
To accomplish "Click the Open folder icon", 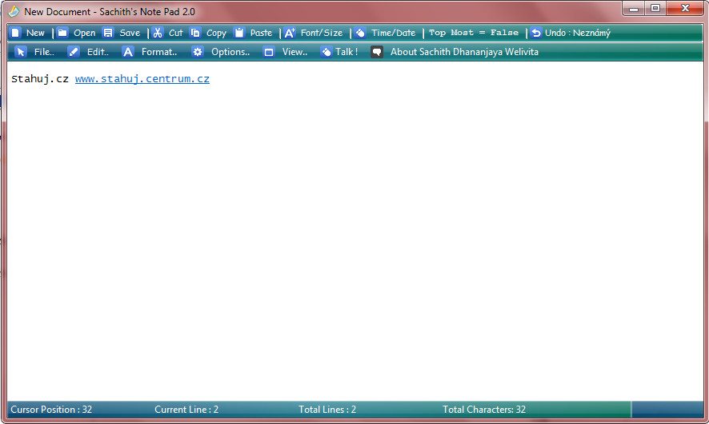I will tap(62, 33).
